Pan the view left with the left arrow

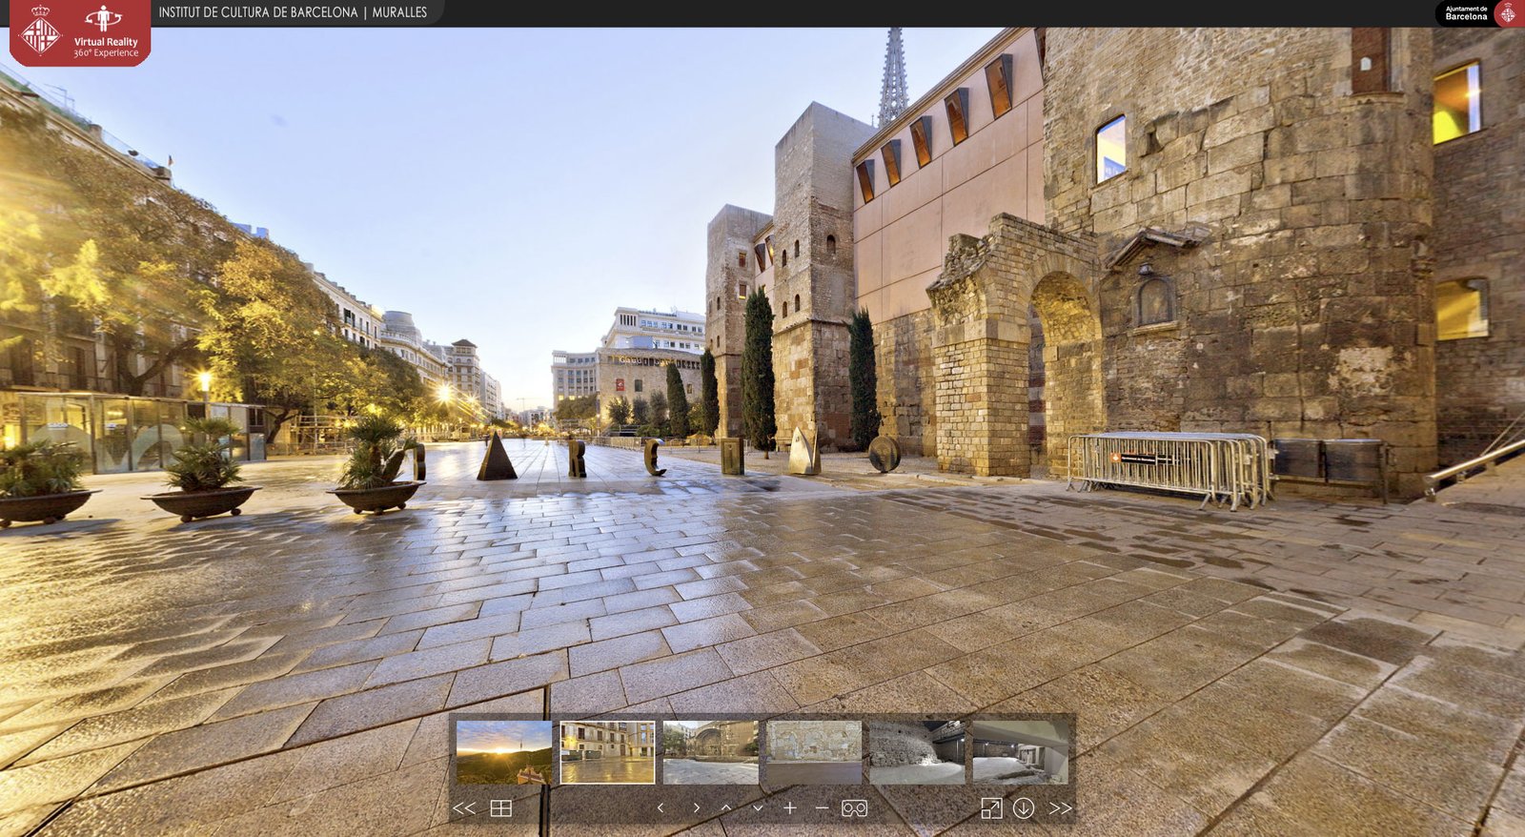[x=661, y=808]
